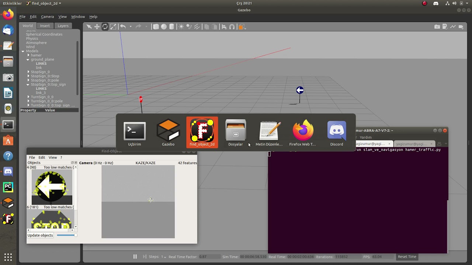Open the Edit menu in Find-Object
Viewport: 472px width, 265px height.
[x=42, y=158]
